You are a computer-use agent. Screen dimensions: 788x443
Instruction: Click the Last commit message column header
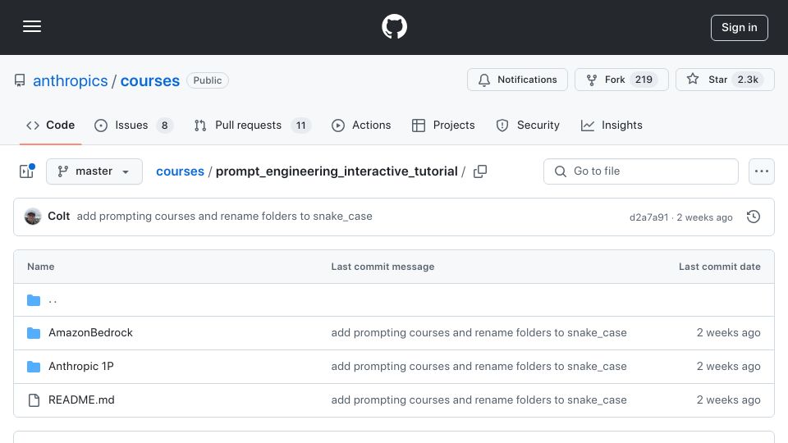point(383,267)
